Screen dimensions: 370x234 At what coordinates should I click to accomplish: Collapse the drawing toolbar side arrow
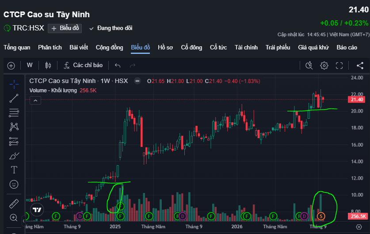coord(23,221)
